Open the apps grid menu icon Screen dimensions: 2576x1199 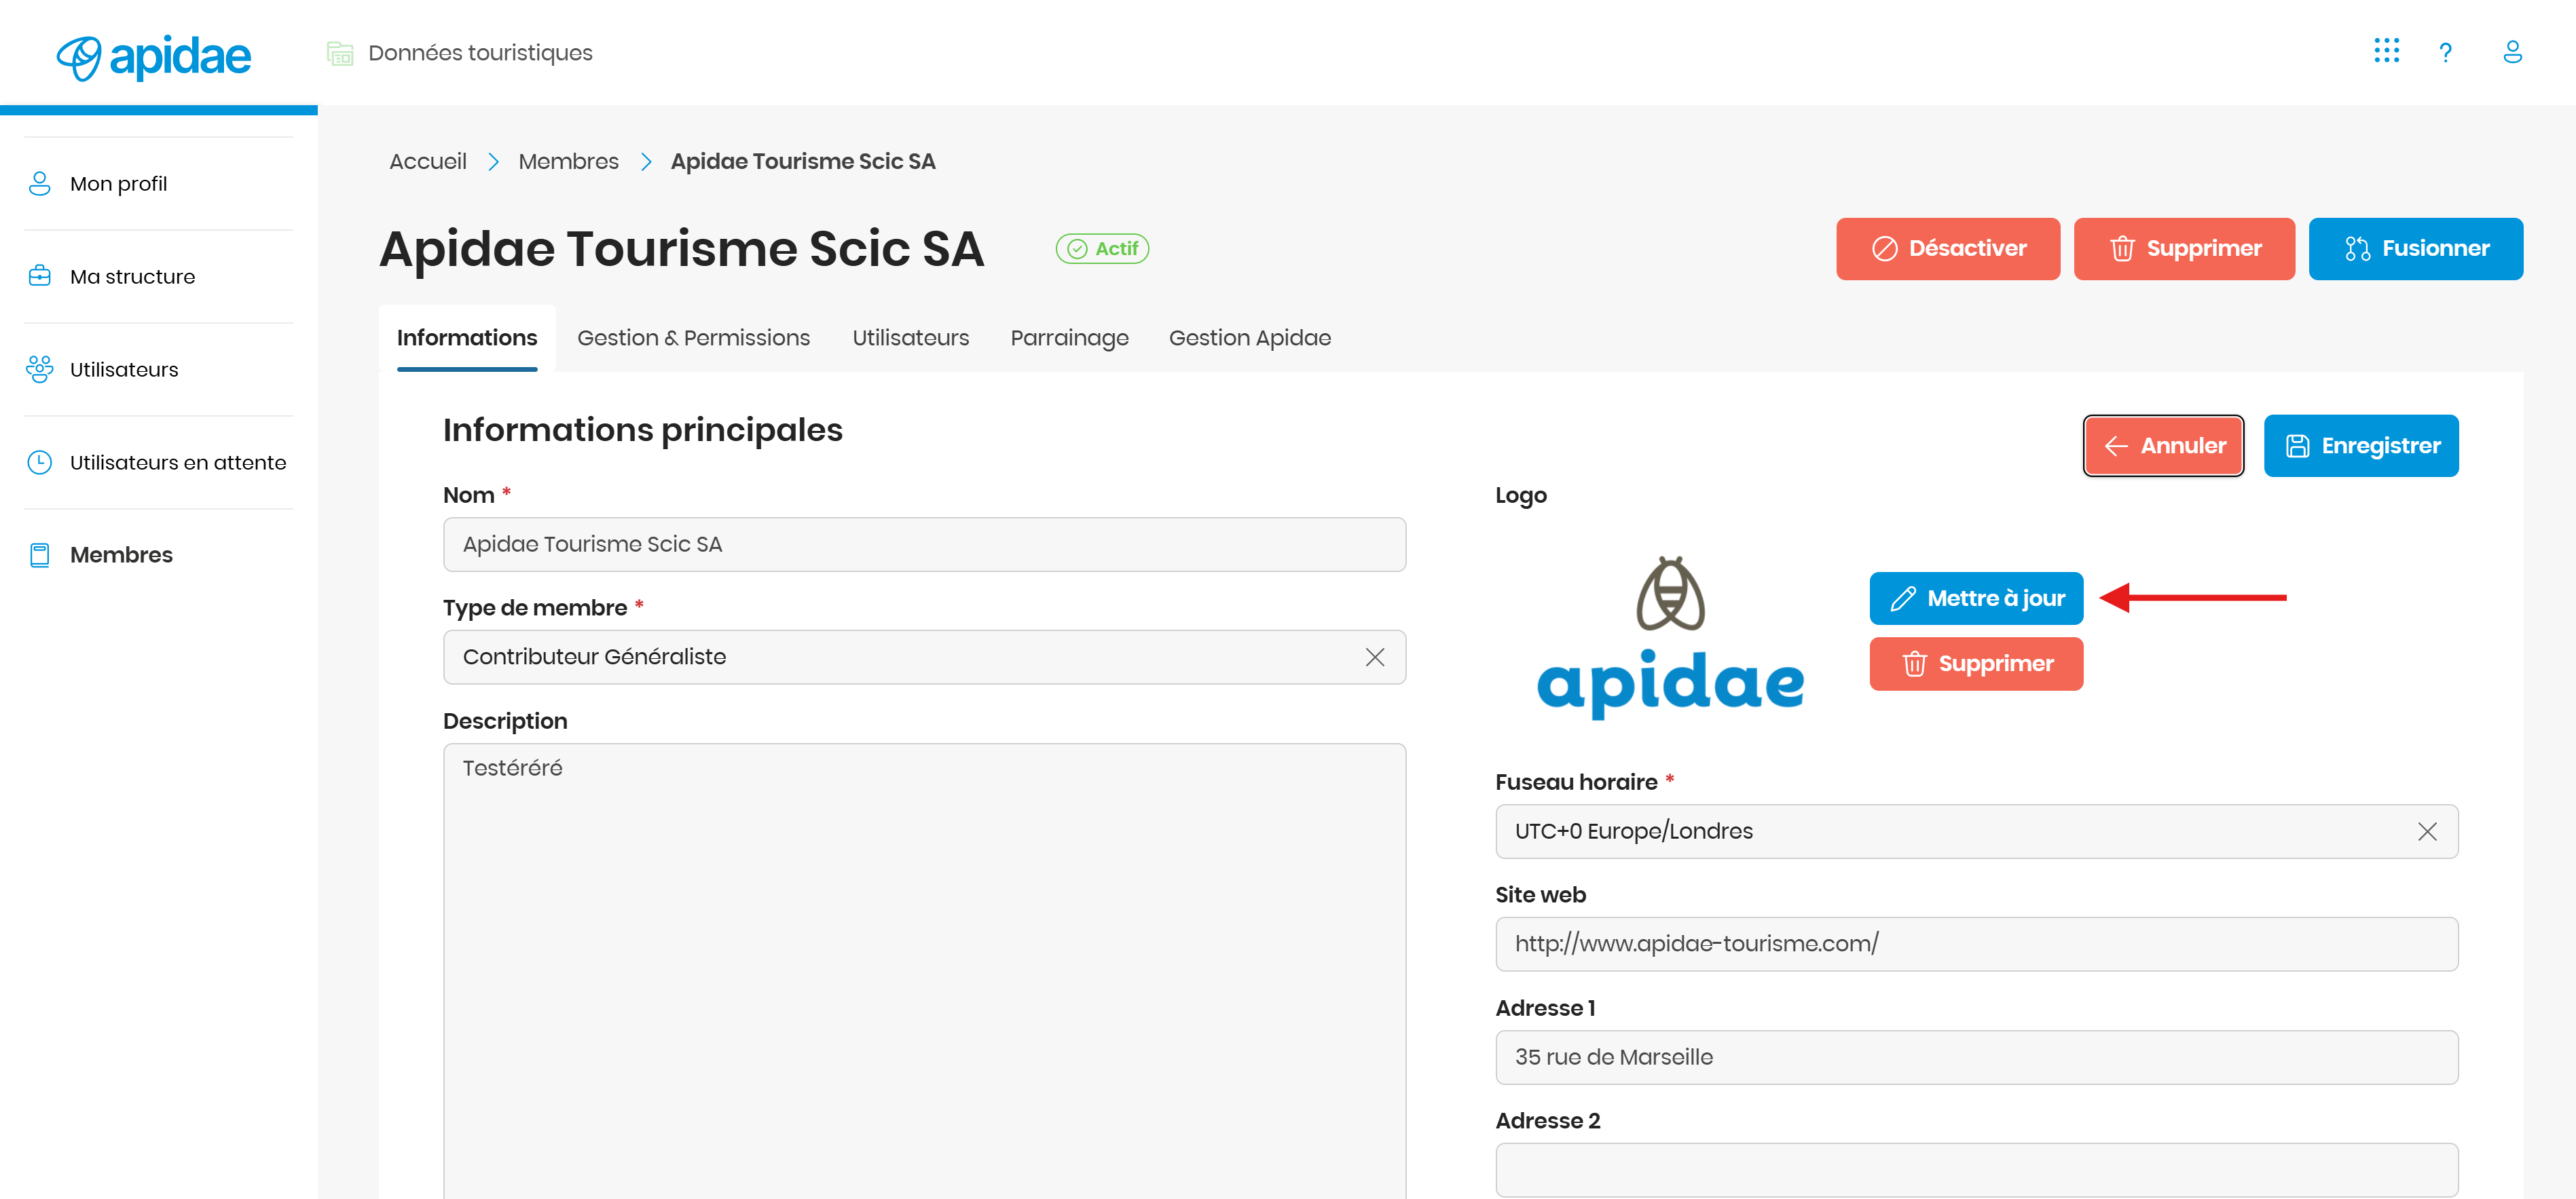[2386, 51]
